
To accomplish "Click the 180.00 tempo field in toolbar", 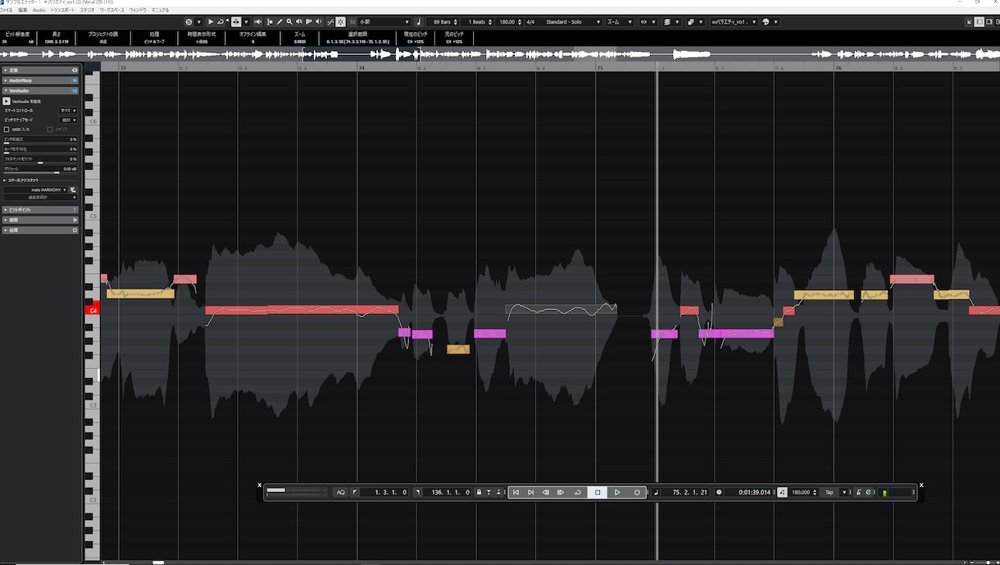I will pos(507,21).
